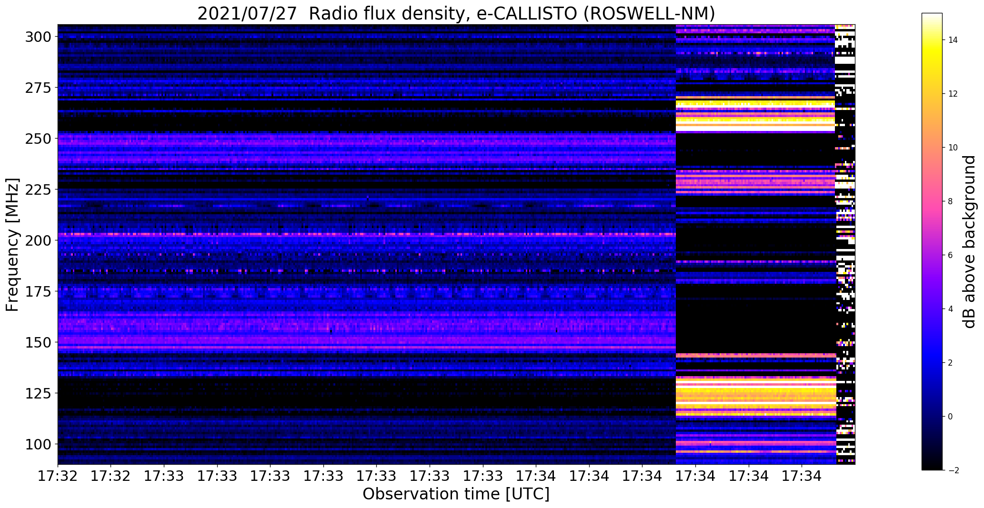984x508 pixels.
Task: Select the 175 tick on frequency axis
Action: tap(38, 291)
